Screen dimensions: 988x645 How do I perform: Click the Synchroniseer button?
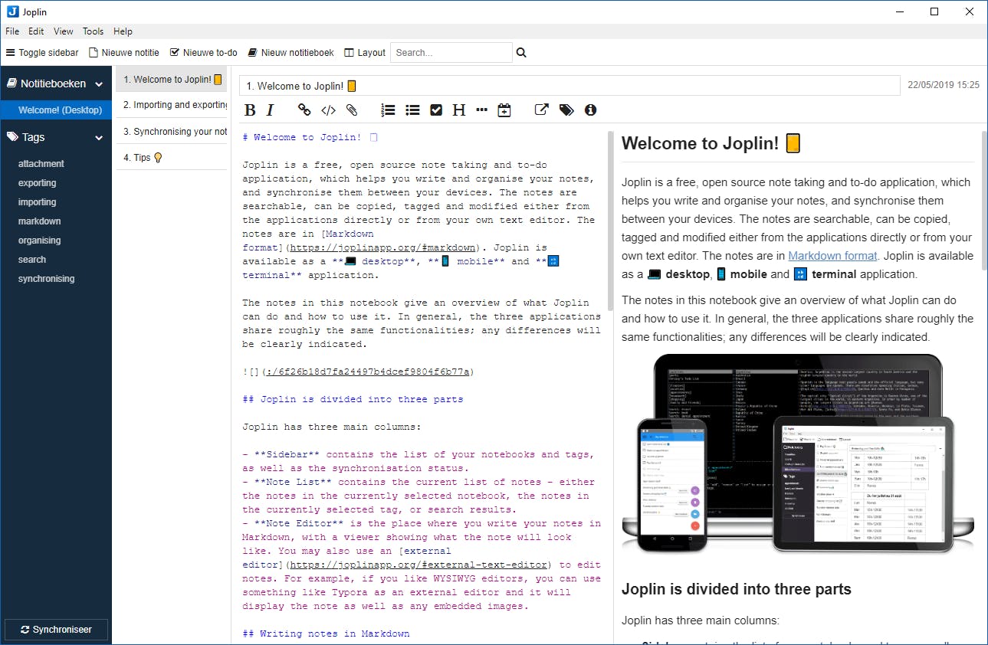click(56, 630)
